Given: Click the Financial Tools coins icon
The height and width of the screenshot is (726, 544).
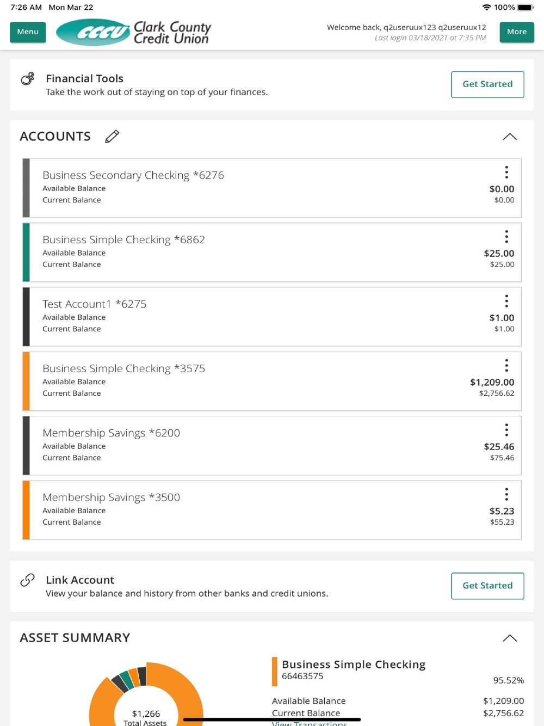Looking at the screenshot, I should 28,79.
